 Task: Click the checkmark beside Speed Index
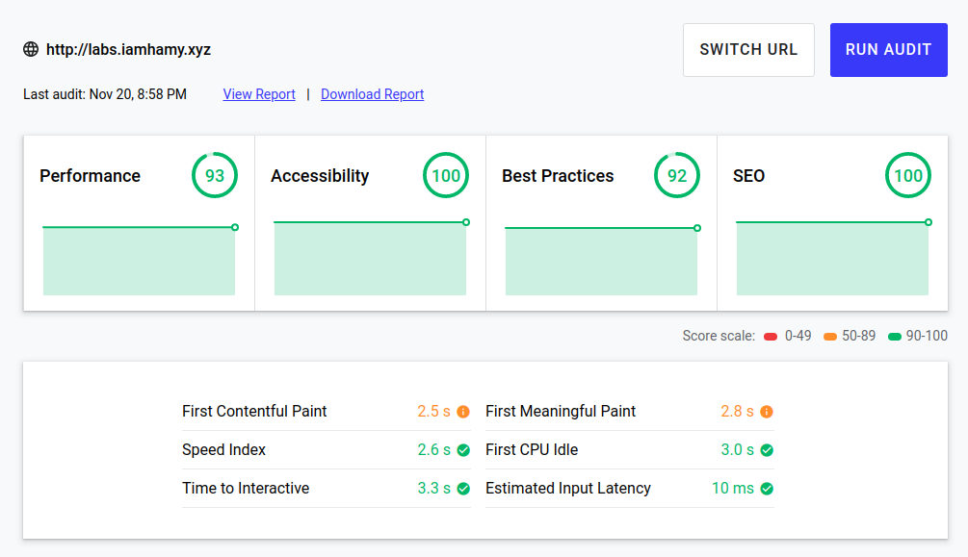coord(463,449)
